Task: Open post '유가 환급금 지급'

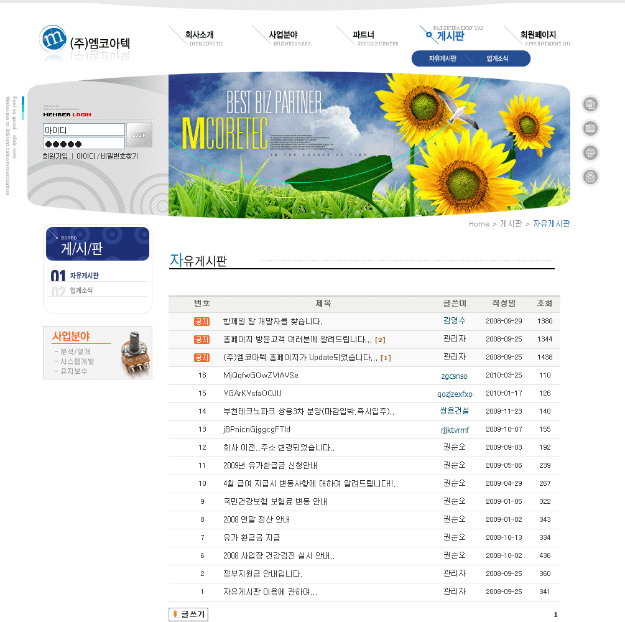Action: [x=251, y=537]
